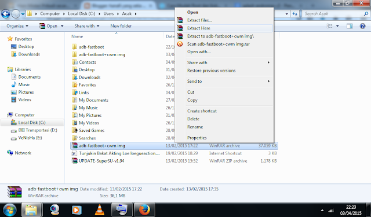Show hidden system tray icons arrow
The image size is (371, 217).
(322, 211)
